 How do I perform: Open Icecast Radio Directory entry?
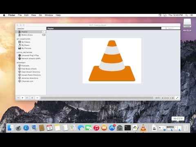pyautogui.click(x=31, y=75)
